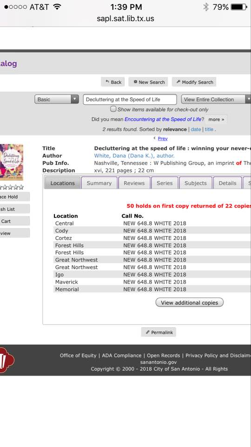Expand more spelling suggestions
Screen dimensions: 251x447
point(216,120)
